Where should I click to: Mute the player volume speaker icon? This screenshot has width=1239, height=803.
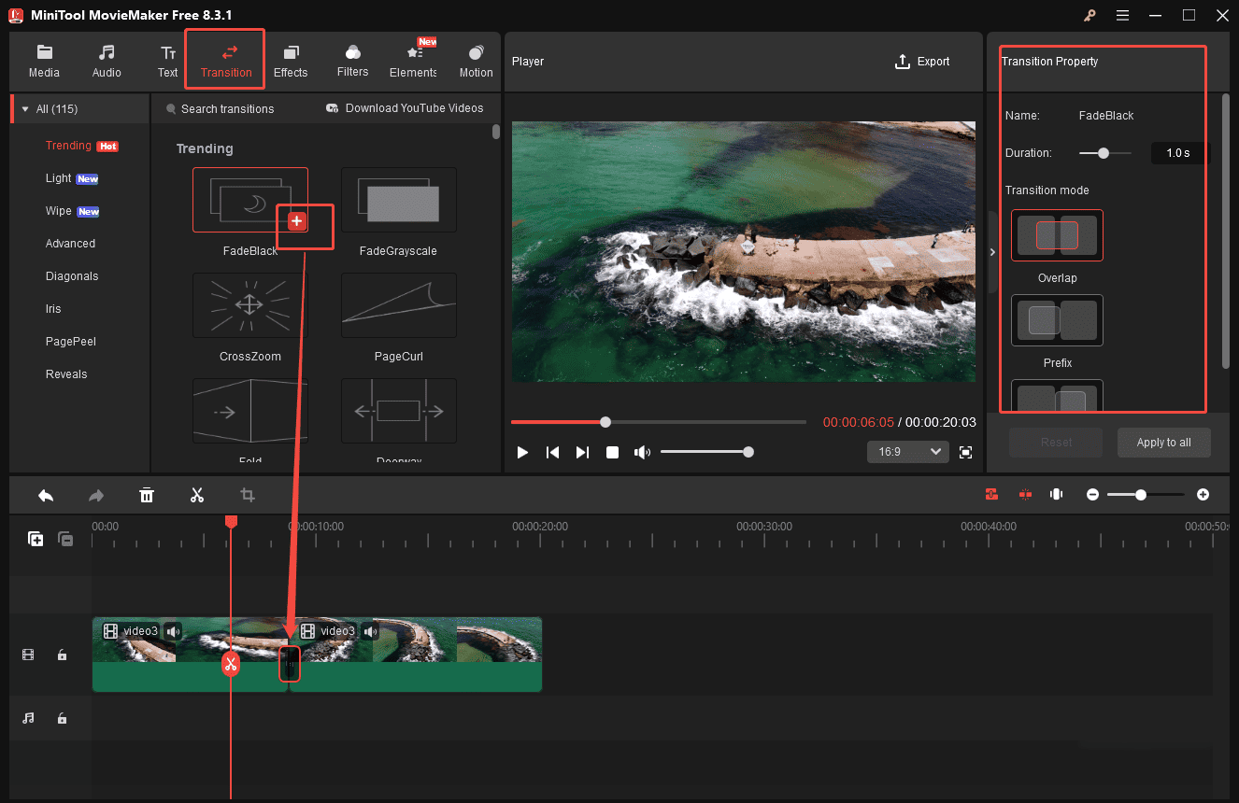(x=642, y=452)
